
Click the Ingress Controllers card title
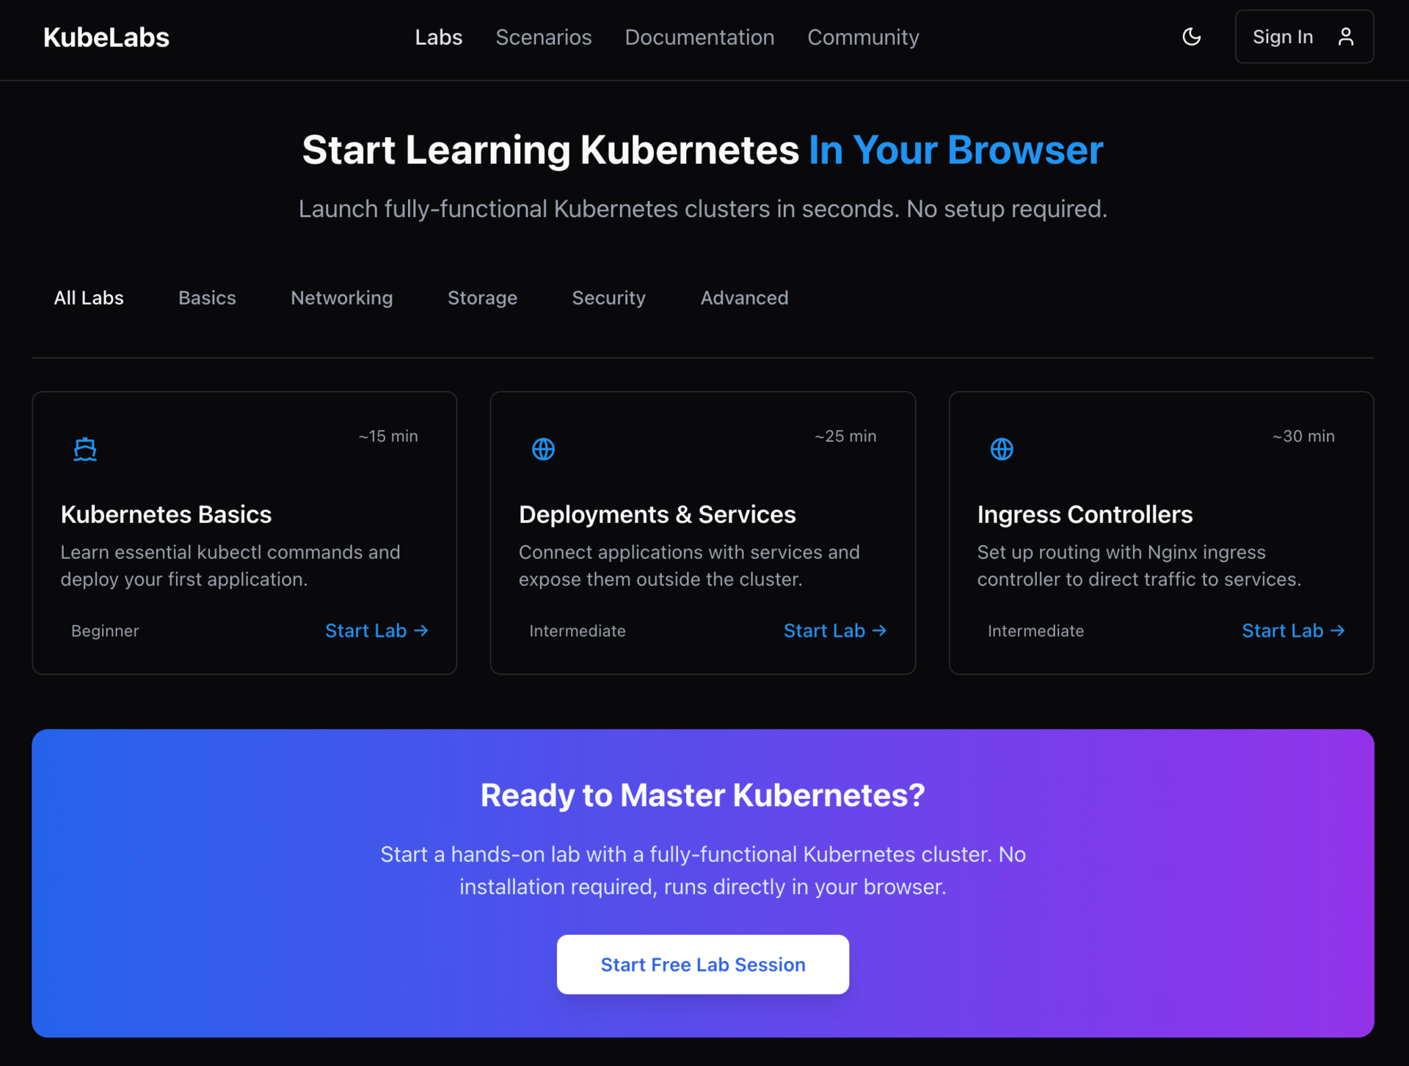point(1085,514)
